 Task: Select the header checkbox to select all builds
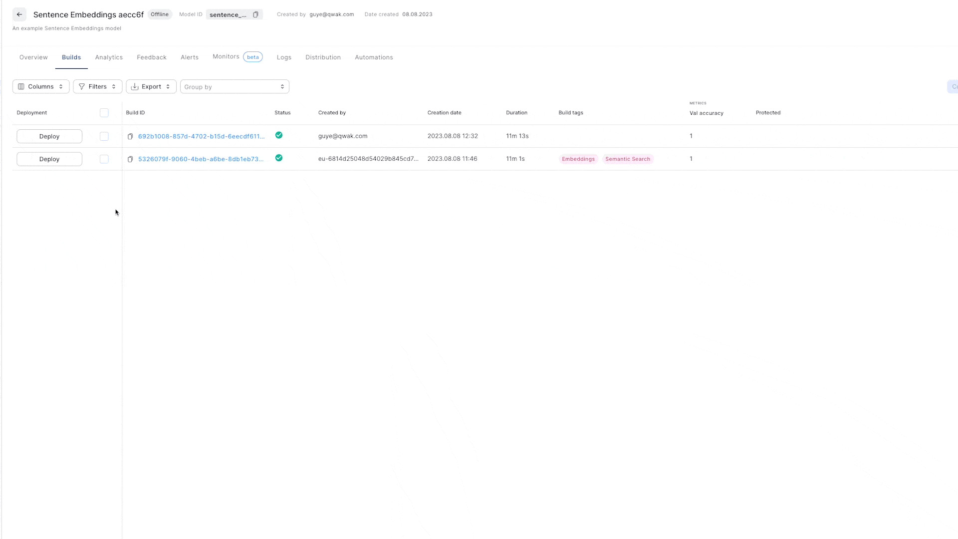pyautogui.click(x=104, y=112)
